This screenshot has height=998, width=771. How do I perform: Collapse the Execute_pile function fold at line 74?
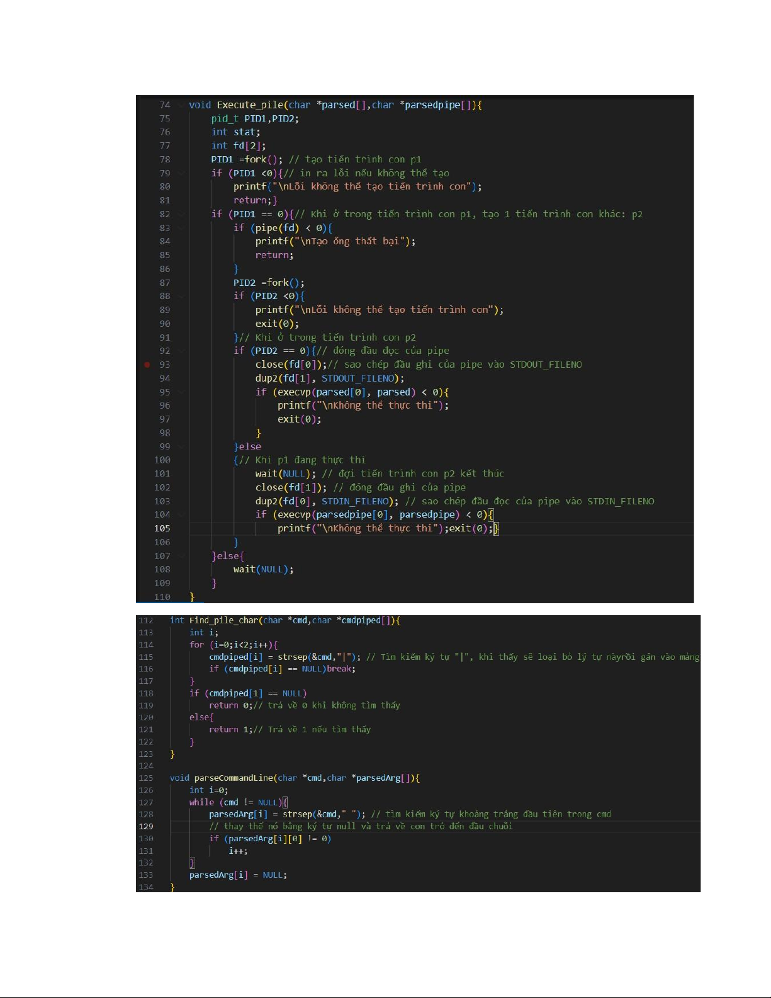pos(181,105)
